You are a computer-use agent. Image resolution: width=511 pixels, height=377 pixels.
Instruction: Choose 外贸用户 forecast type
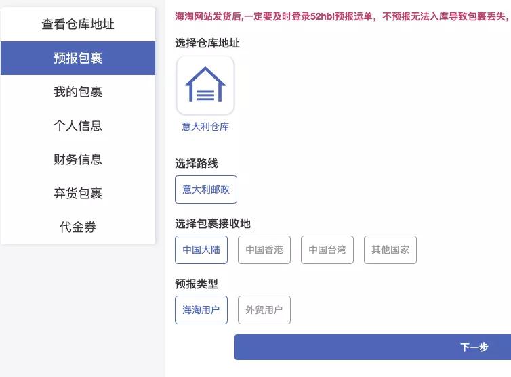click(x=264, y=310)
